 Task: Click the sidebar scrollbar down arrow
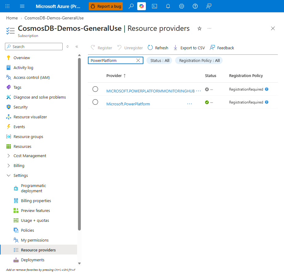79,263
